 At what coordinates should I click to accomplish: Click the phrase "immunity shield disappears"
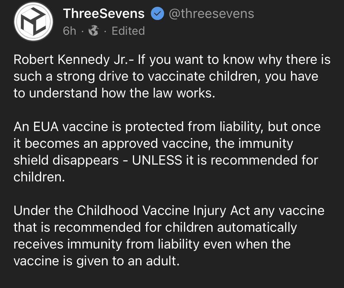pyautogui.click(x=153, y=152)
